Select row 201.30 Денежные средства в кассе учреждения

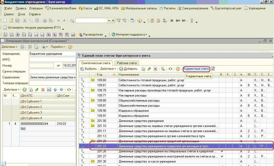(176, 161)
